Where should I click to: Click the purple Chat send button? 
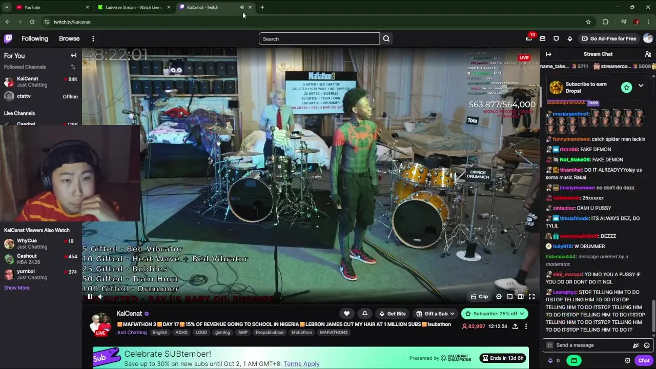pos(644,360)
